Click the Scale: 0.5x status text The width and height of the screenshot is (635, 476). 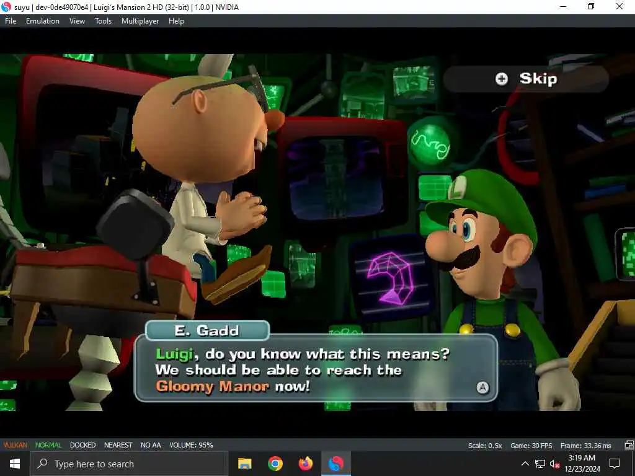click(x=485, y=446)
